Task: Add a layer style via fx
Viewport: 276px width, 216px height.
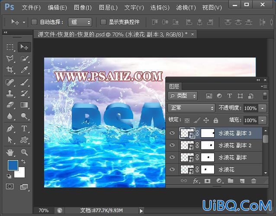Action: (x=196, y=181)
